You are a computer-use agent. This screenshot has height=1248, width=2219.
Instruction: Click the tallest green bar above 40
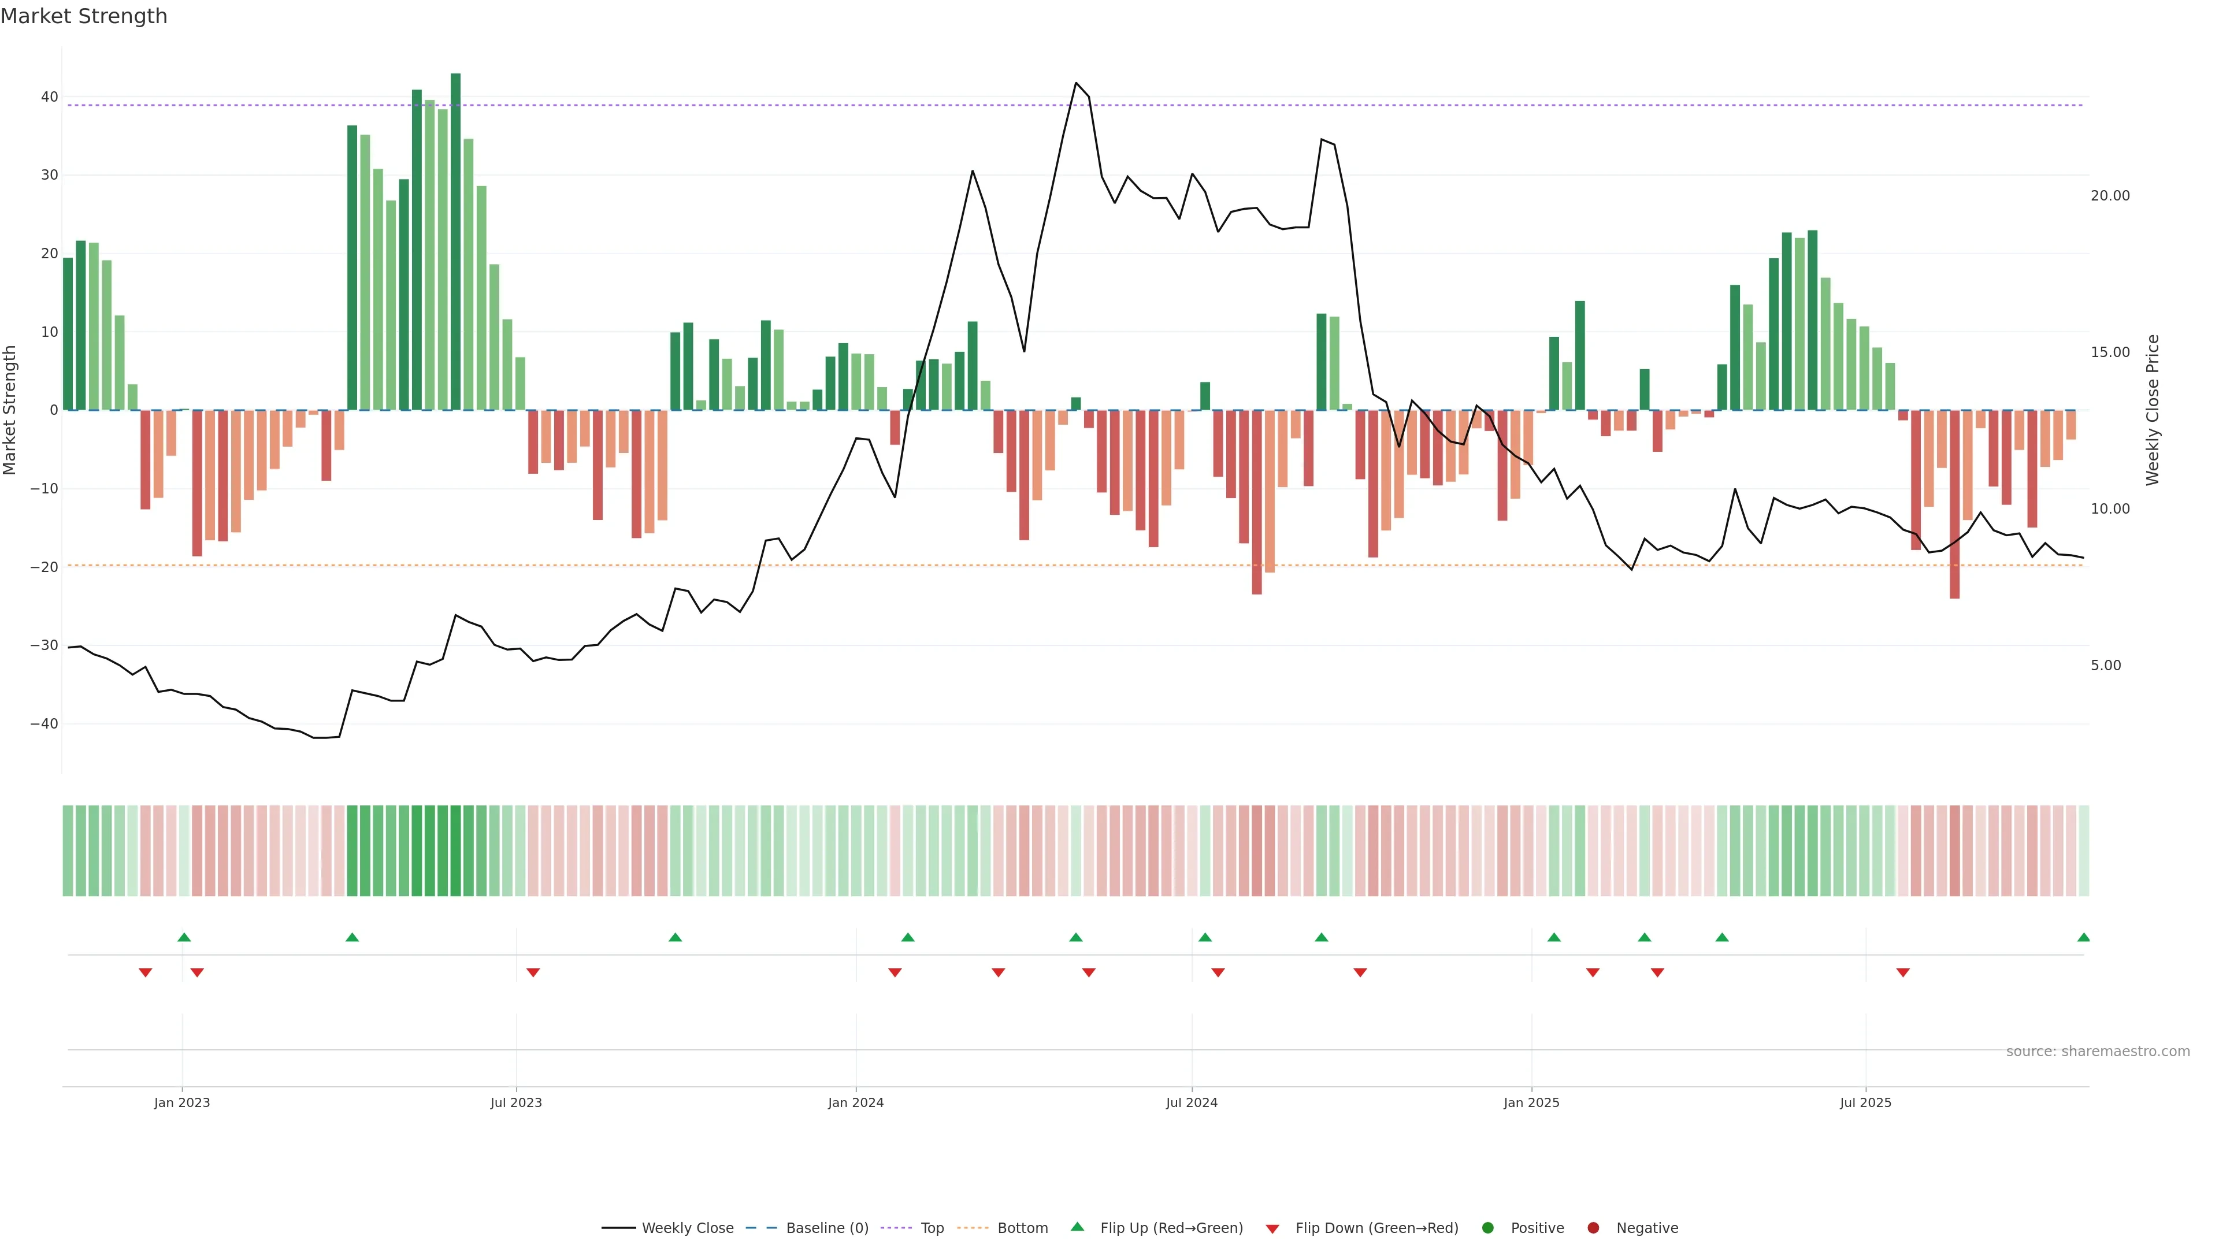click(456, 241)
